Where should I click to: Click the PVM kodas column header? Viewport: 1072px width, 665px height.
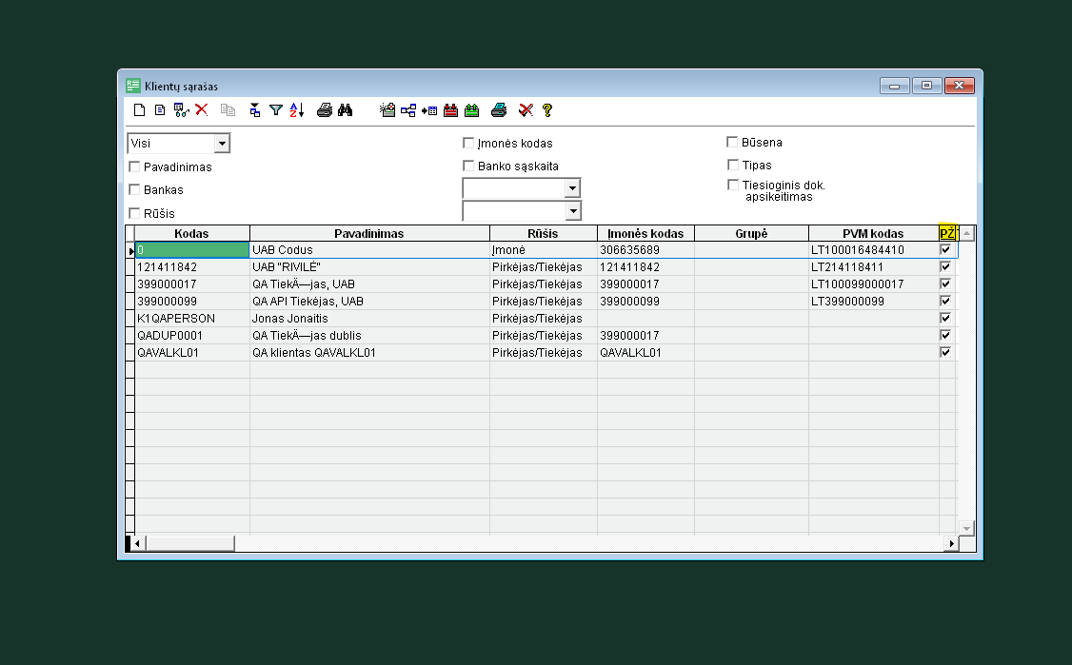[873, 234]
